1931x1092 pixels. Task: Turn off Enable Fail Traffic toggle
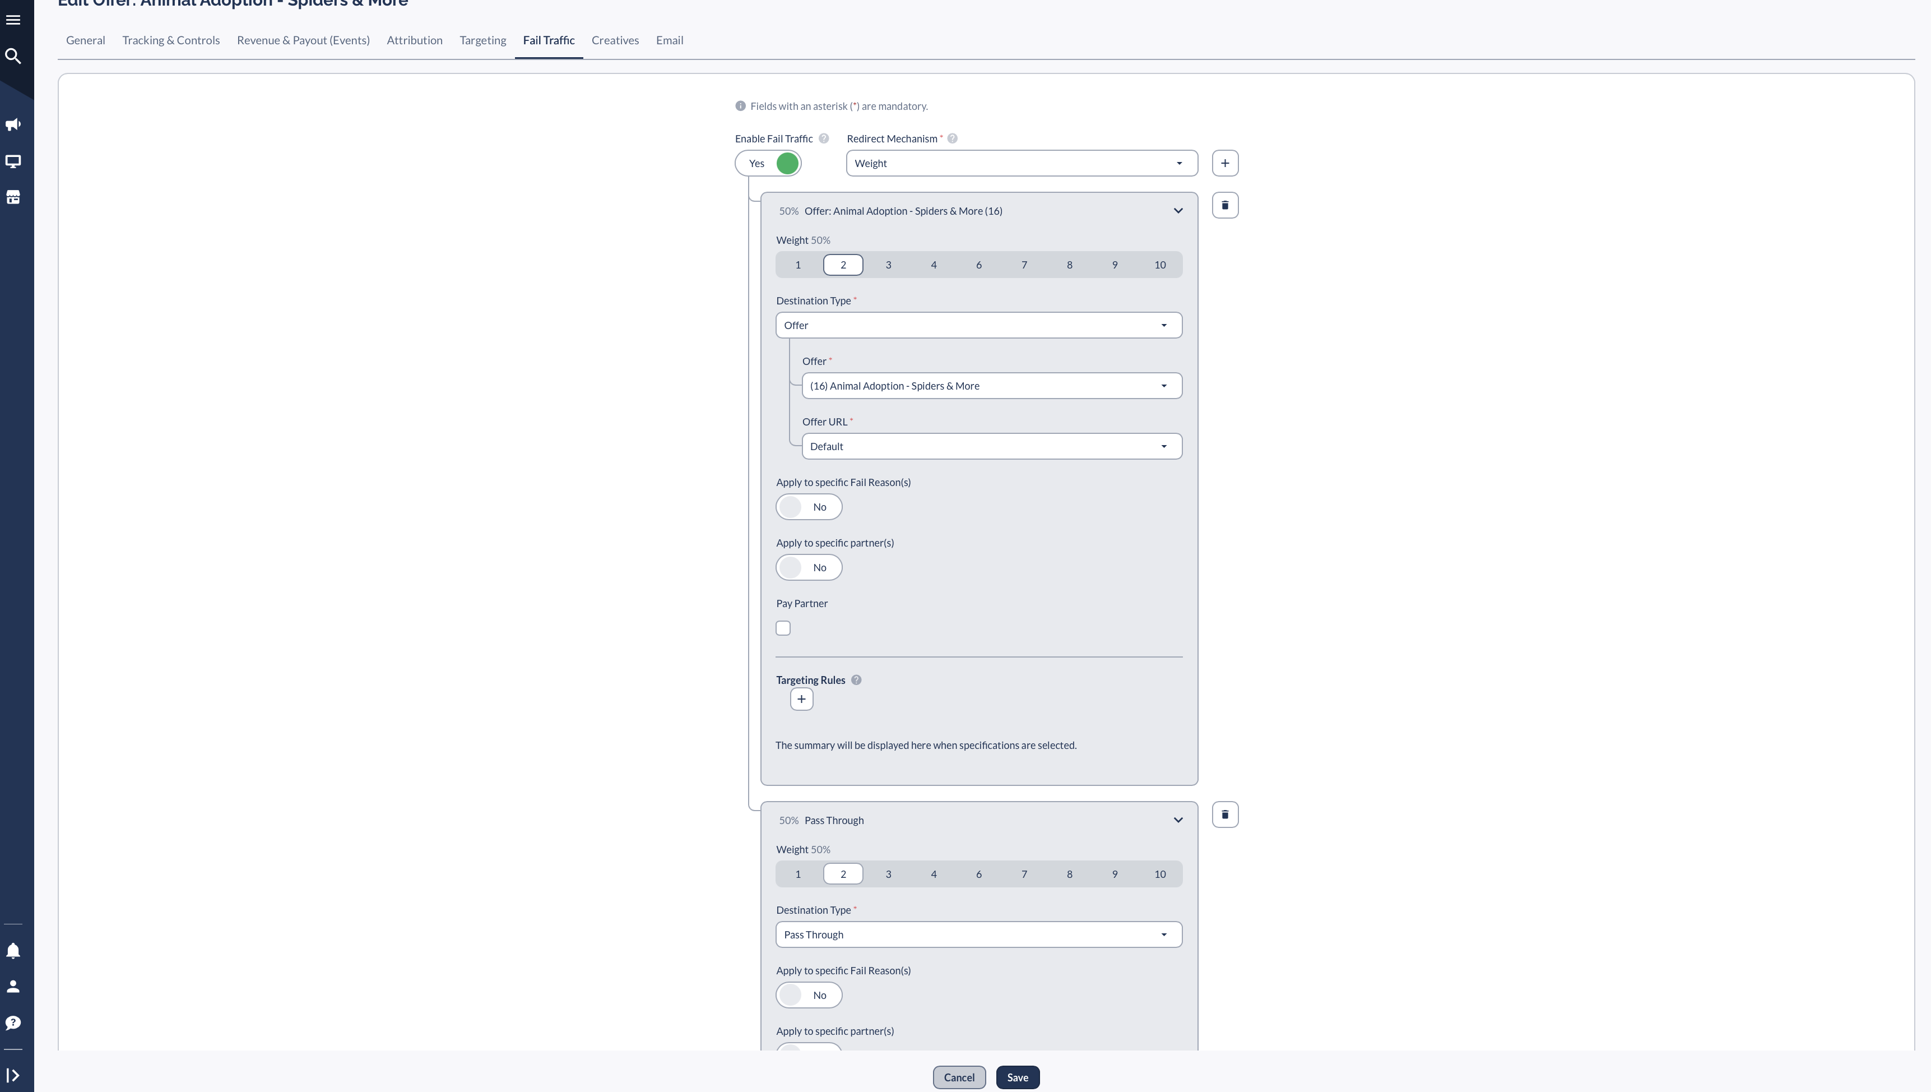pos(768,164)
